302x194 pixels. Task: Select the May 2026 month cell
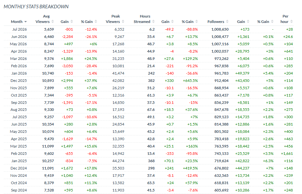click(18, 44)
